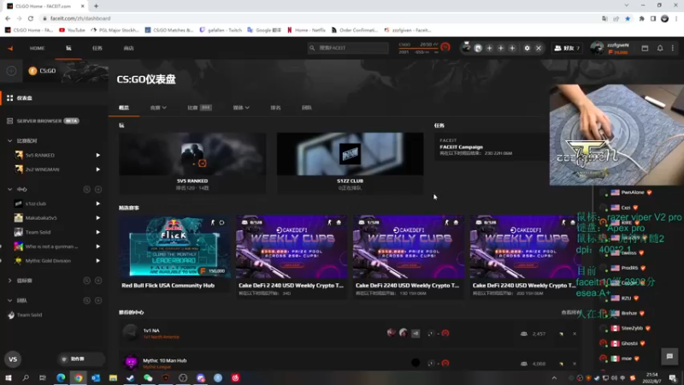This screenshot has height=385, width=684.
Task: Add a team with the sidebar plus icon
Action: pyautogui.click(x=98, y=300)
